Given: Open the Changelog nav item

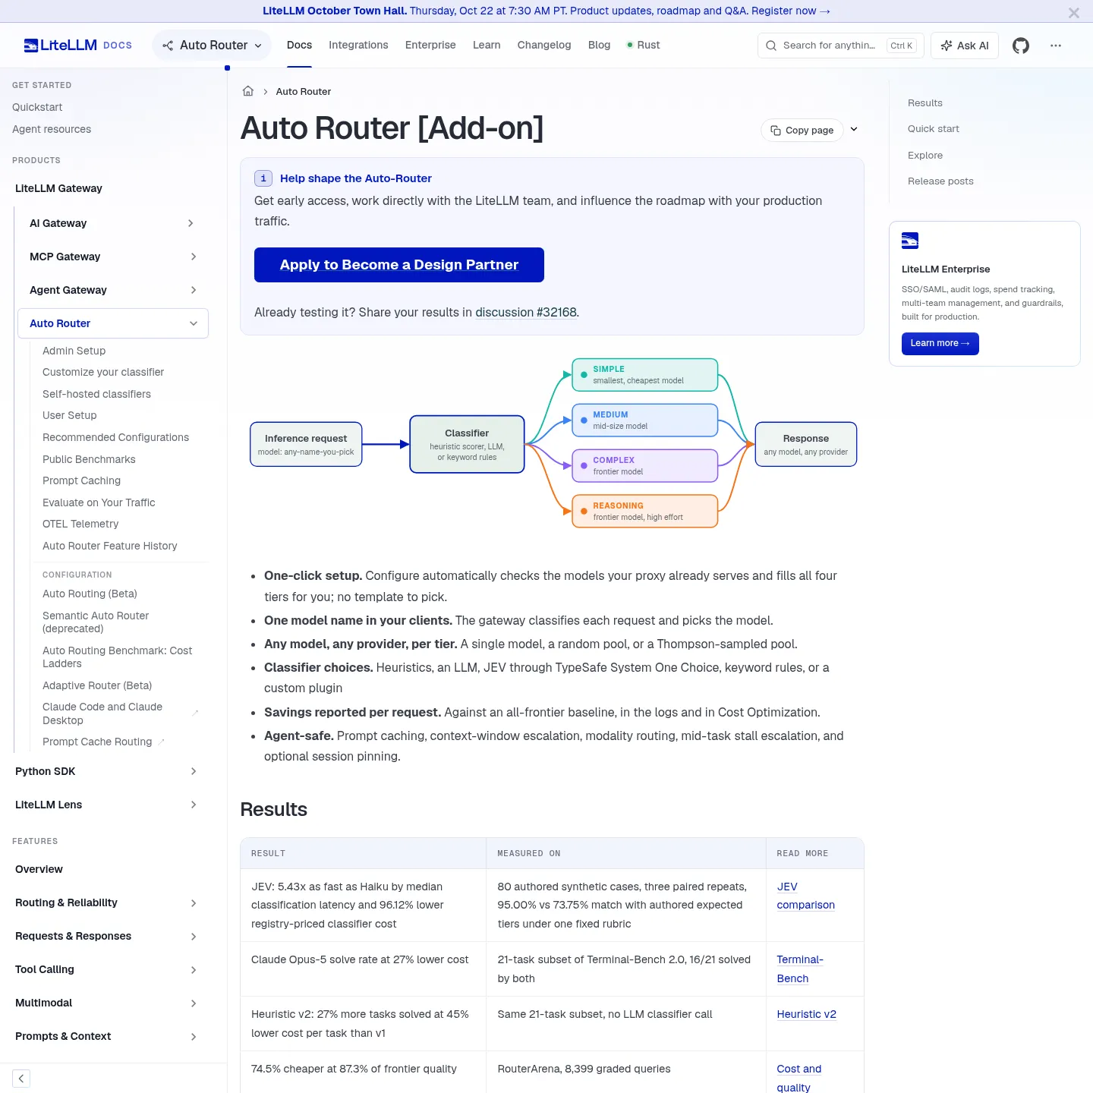Looking at the screenshot, I should (x=544, y=45).
